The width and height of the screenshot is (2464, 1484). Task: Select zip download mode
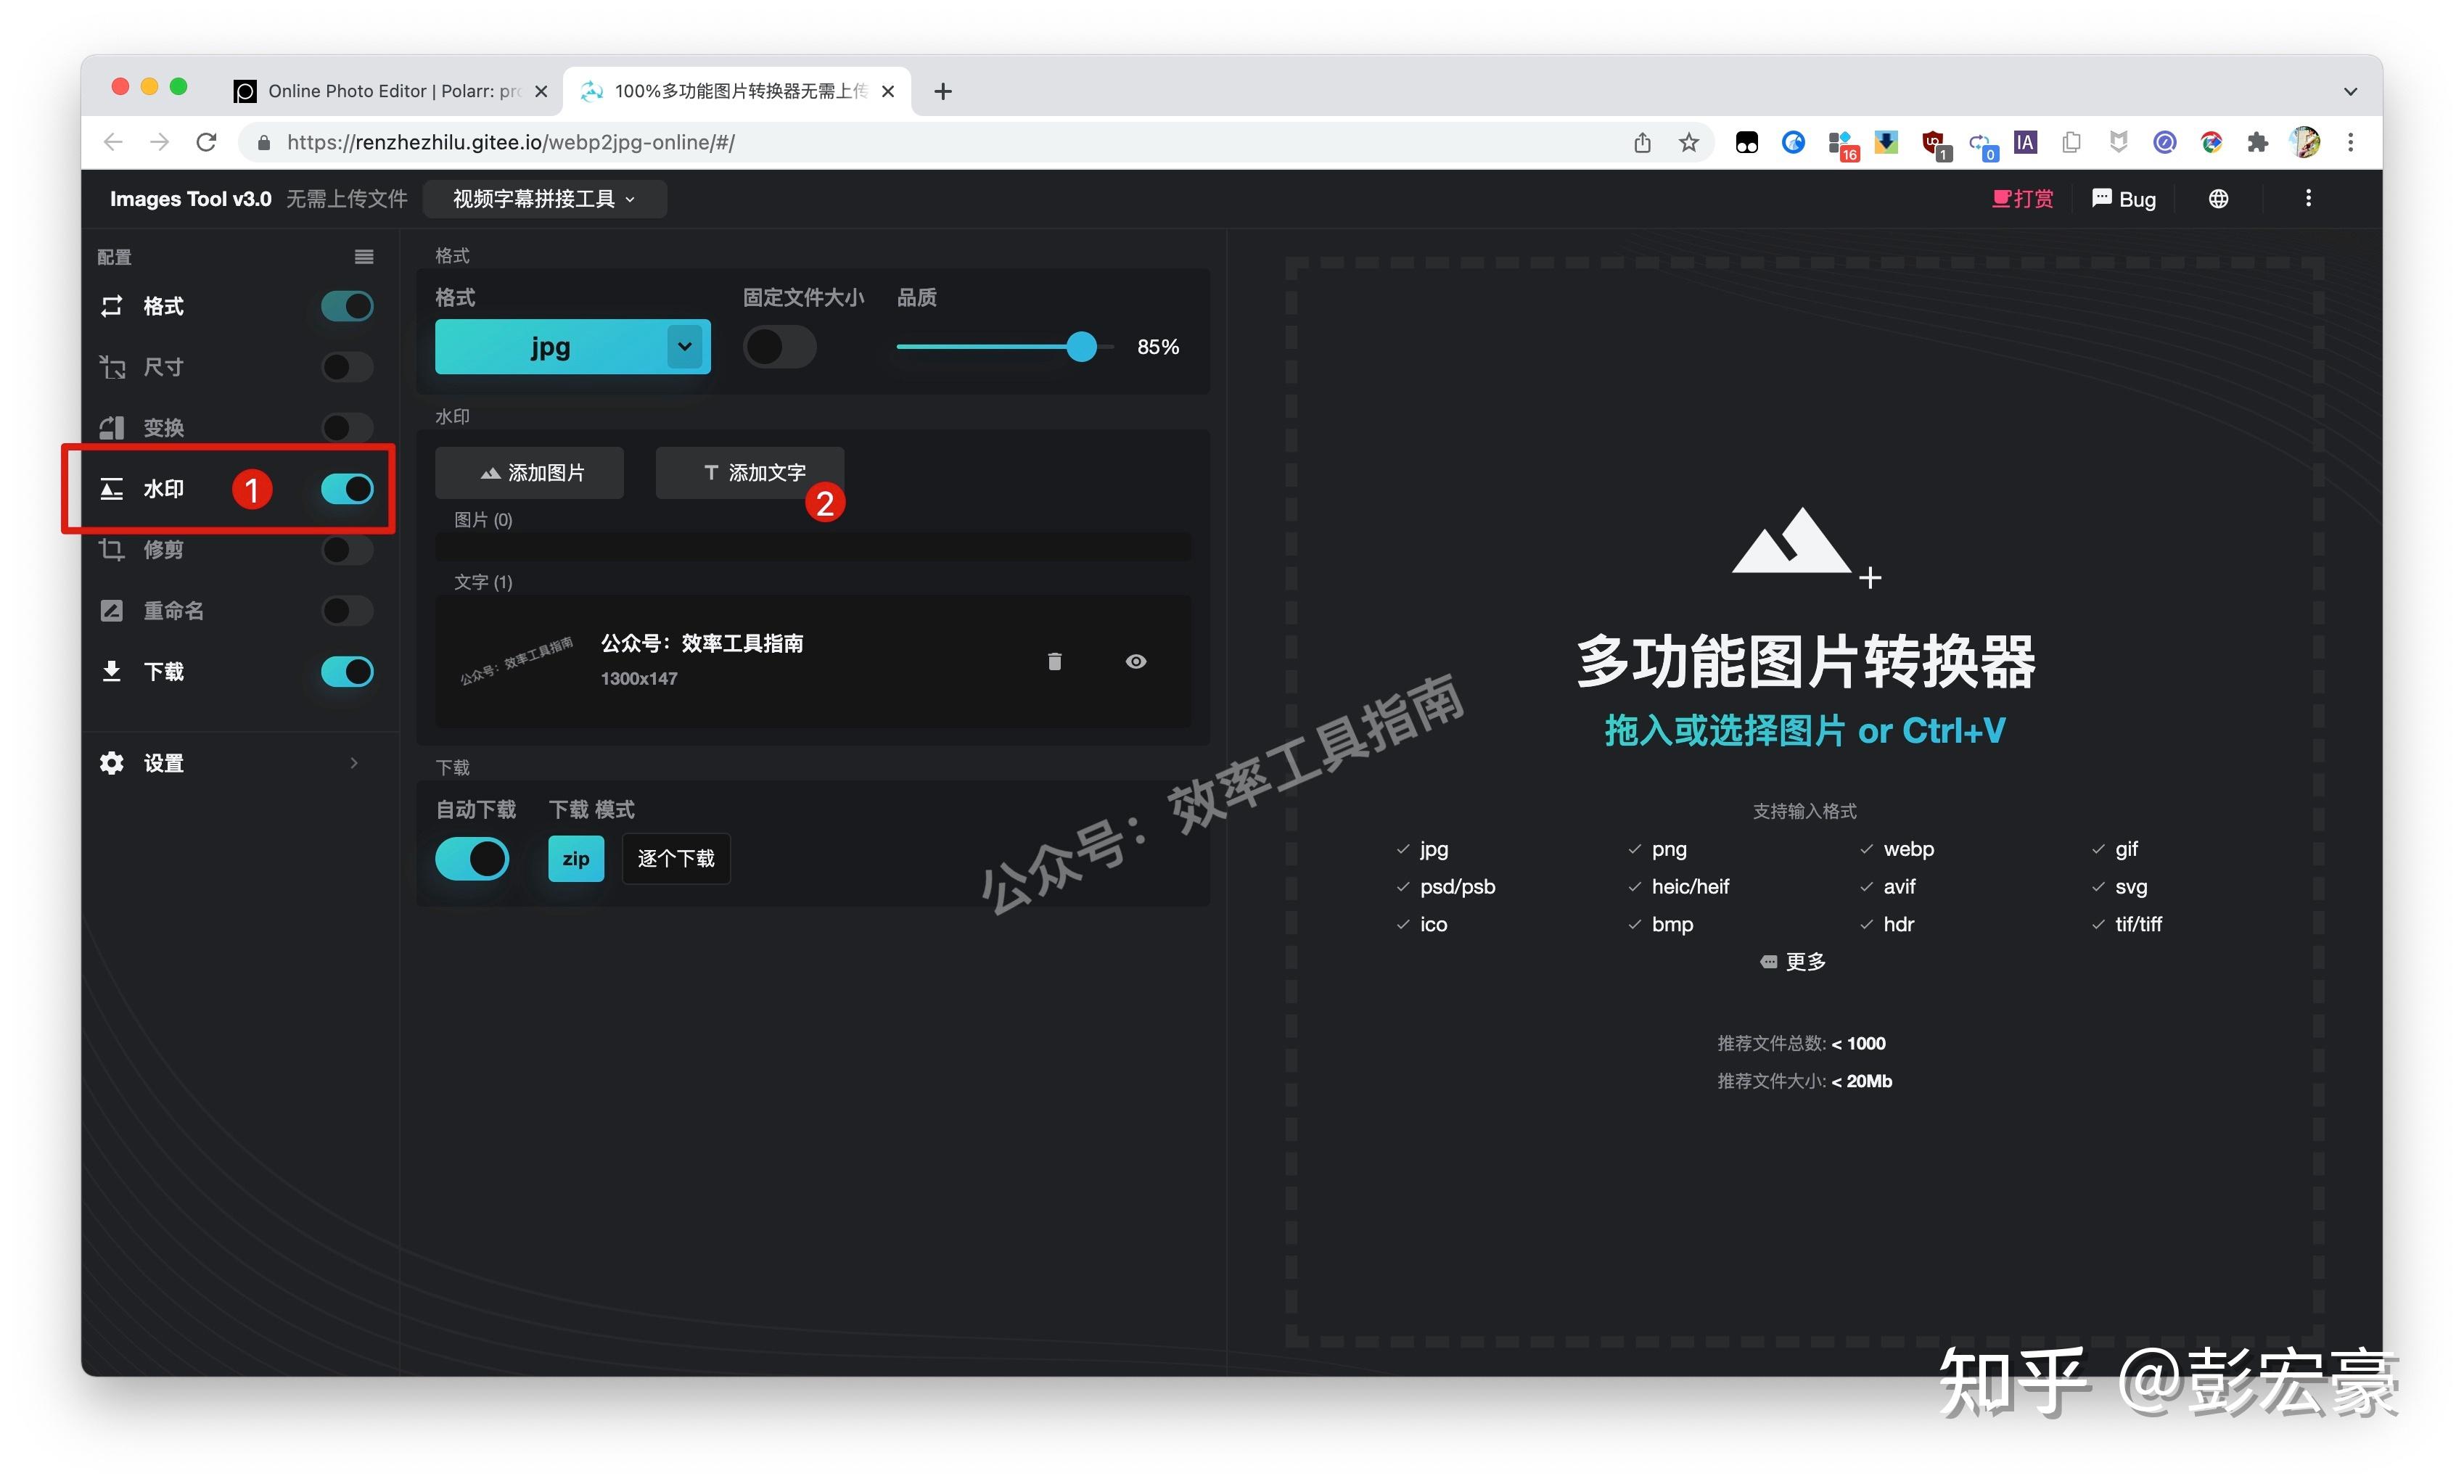[576, 859]
